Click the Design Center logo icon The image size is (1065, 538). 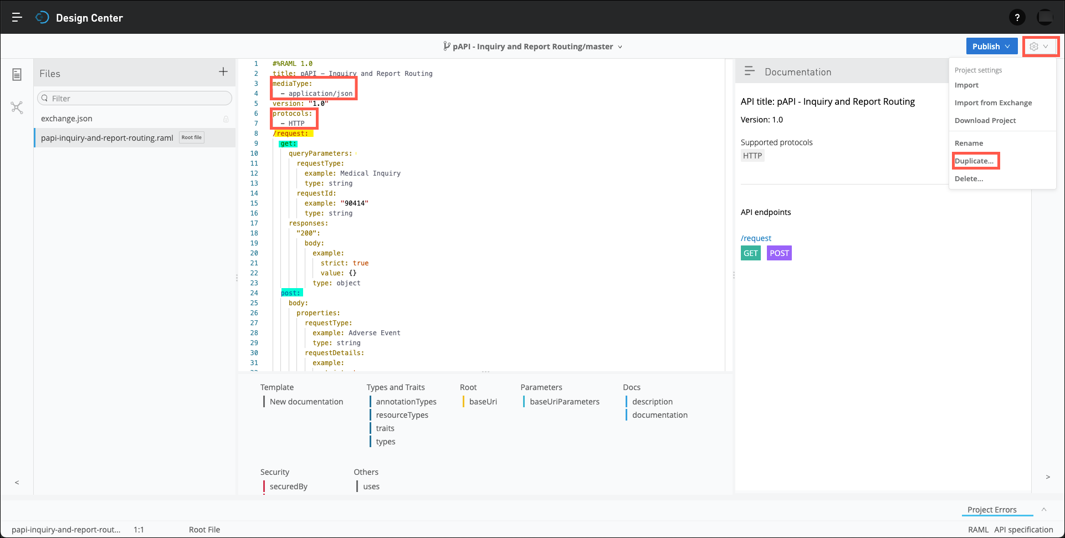click(42, 17)
